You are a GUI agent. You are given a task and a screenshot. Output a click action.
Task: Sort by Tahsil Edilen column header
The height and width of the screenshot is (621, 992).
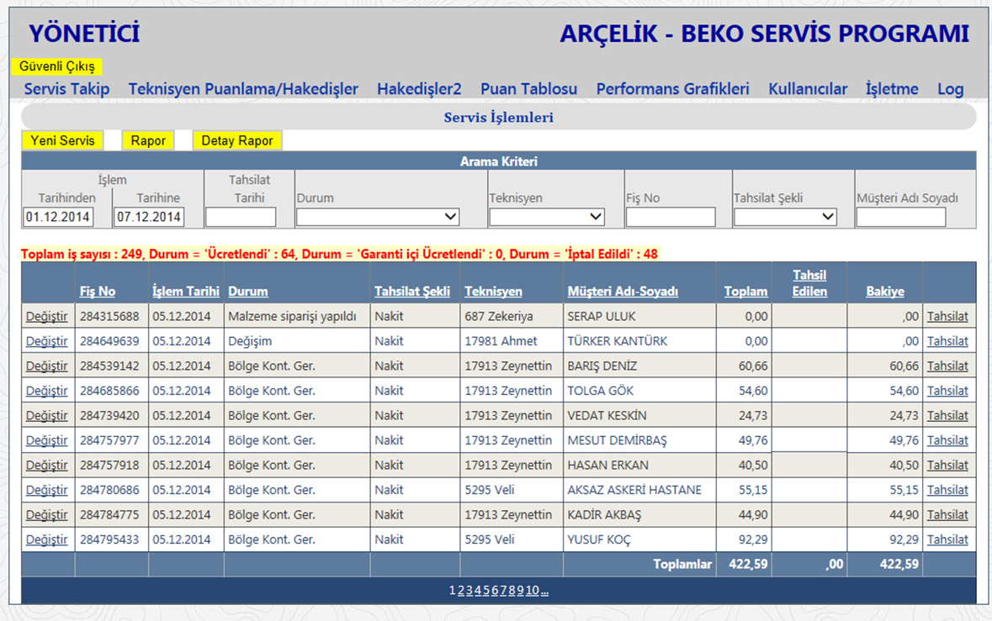809,283
